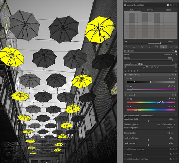This screenshot has height=163, width=179.
Task: Toggle polarity of C #4 element
Action: point(126,86)
